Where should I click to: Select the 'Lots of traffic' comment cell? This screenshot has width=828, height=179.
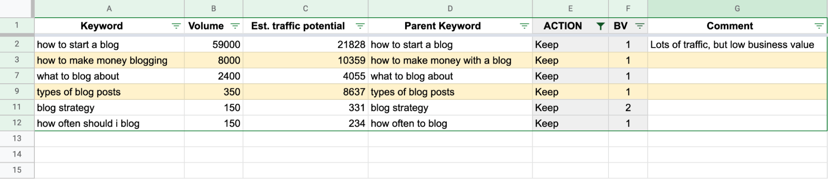(737, 45)
